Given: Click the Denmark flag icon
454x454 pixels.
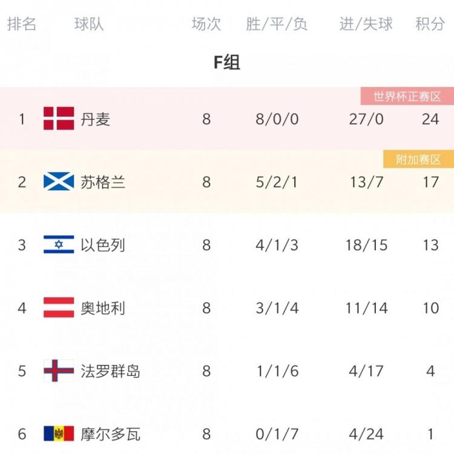Looking at the screenshot, I should [x=59, y=119].
